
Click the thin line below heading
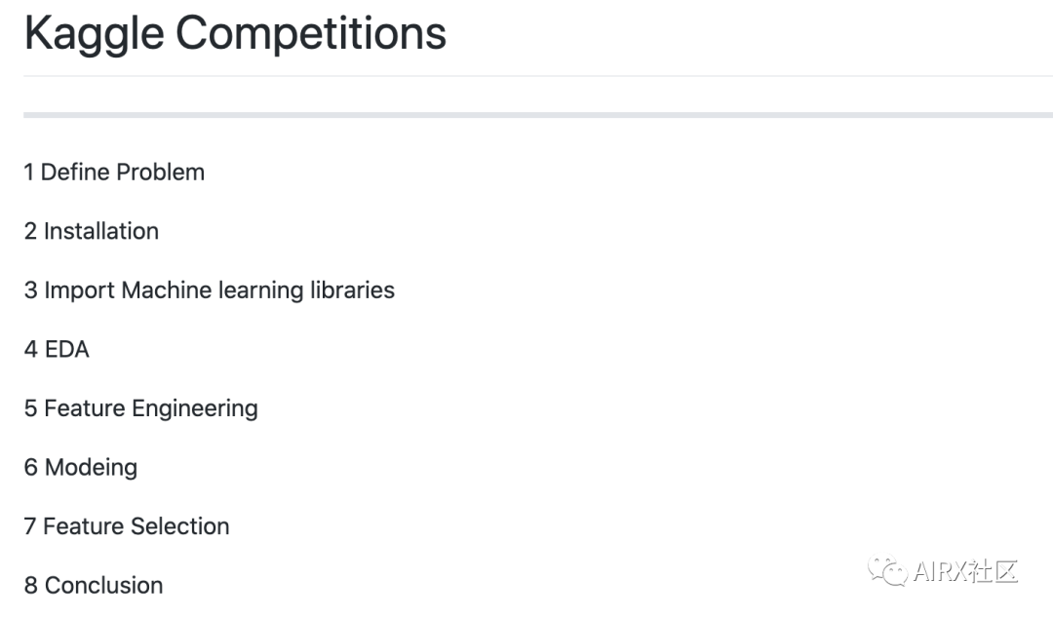click(538, 76)
